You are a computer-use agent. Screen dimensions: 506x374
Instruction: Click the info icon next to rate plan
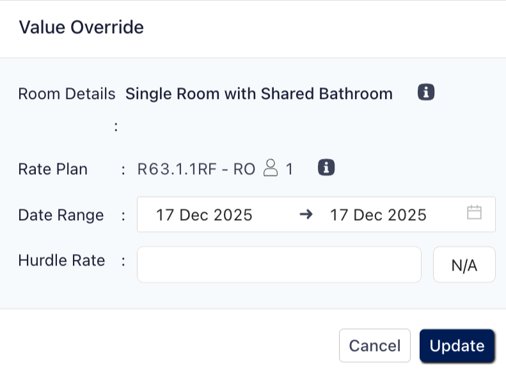click(326, 168)
